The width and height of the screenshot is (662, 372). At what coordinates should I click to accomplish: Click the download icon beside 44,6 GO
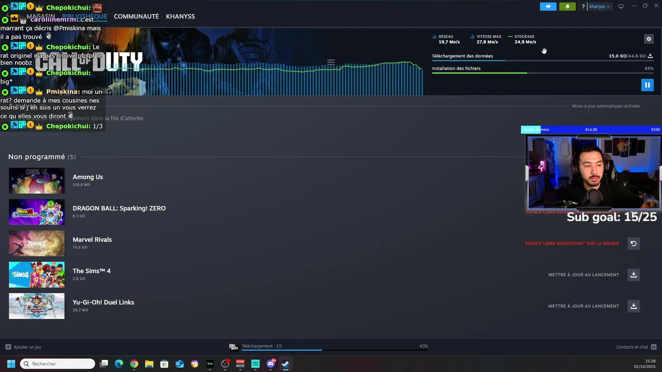[x=650, y=56]
